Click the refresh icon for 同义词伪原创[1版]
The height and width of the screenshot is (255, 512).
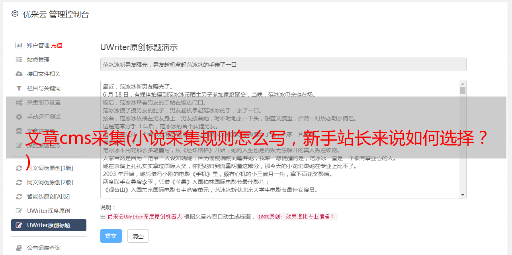coord(19,168)
